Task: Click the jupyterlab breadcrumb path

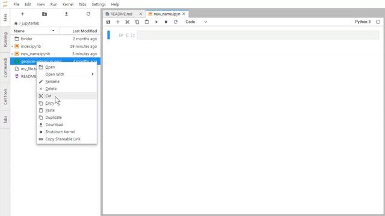Action: tap(31, 23)
